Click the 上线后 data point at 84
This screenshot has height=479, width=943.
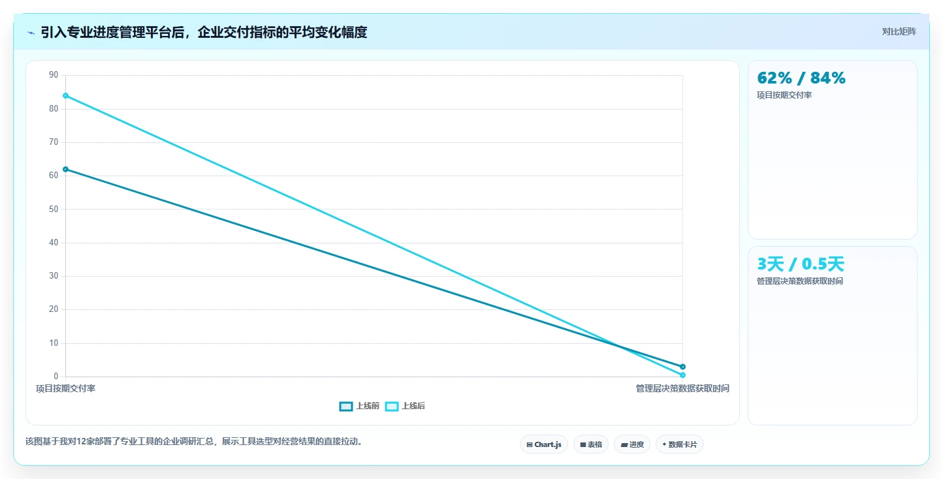(65, 95)
